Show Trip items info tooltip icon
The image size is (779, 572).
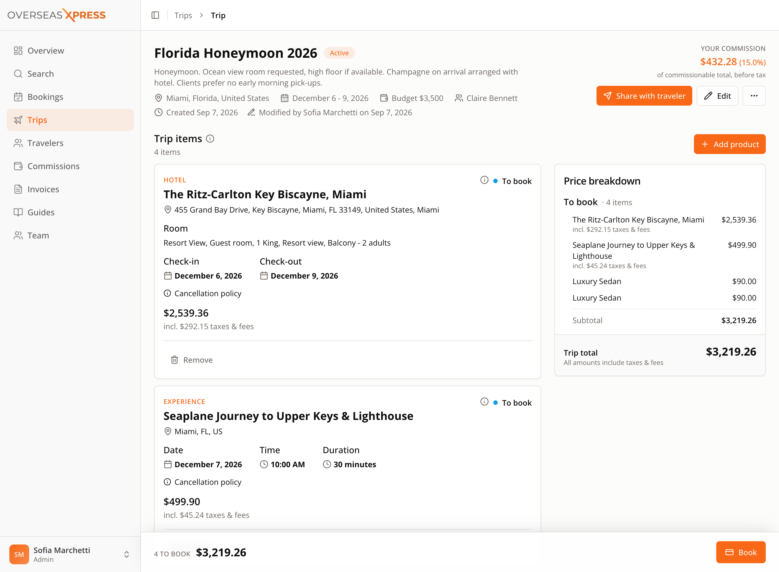click(210, 139)
